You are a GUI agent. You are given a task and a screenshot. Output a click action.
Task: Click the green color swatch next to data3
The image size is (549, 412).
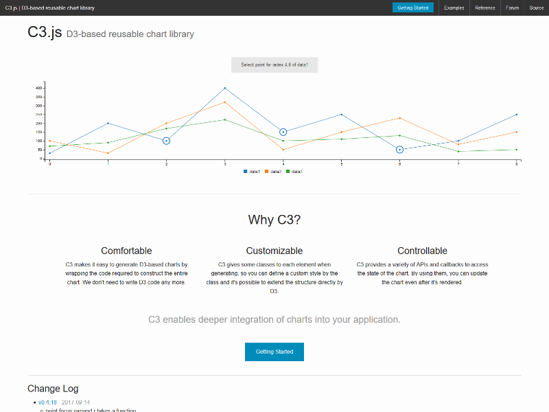point(288,171)
